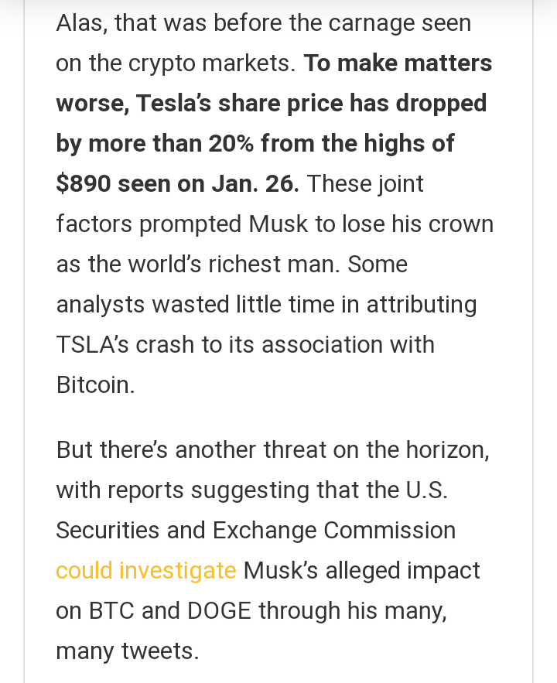Image resolution: width=557 pixels, height=683 pixels.
Task: Click the 'These joint' text after the bold sentence
Action: 365,184
